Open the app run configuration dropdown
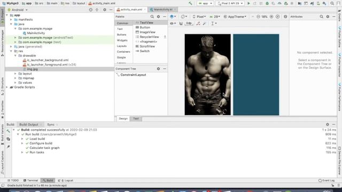This screenshot has width=342, height=192. click(205, 3)
